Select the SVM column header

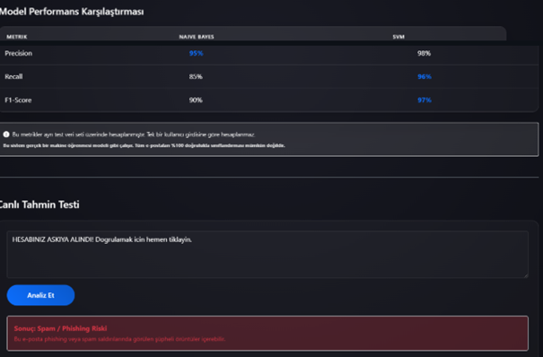[398, 37]
